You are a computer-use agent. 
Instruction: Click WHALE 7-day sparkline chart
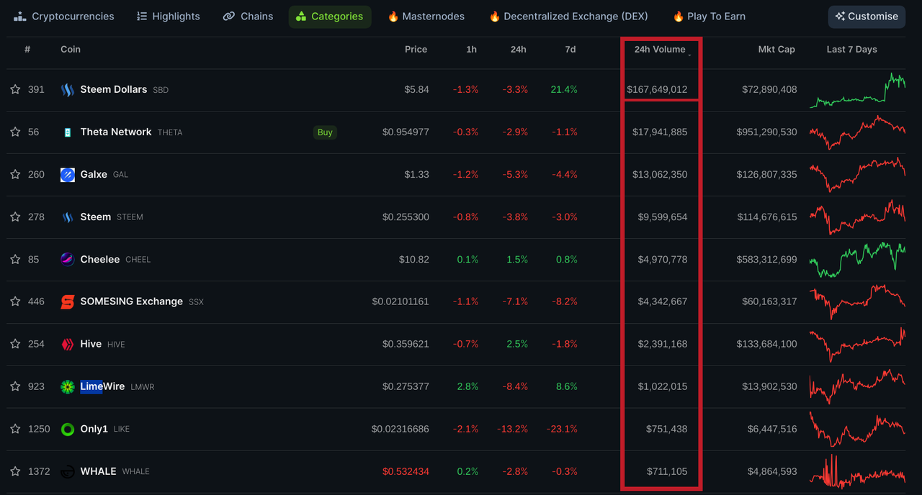tap(857, 472)
